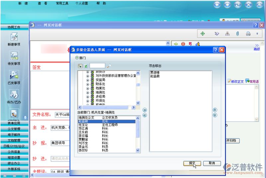266x178 pixels.
Task: Click the printer icon in dialog toolbar
Action: coord(248,34)
